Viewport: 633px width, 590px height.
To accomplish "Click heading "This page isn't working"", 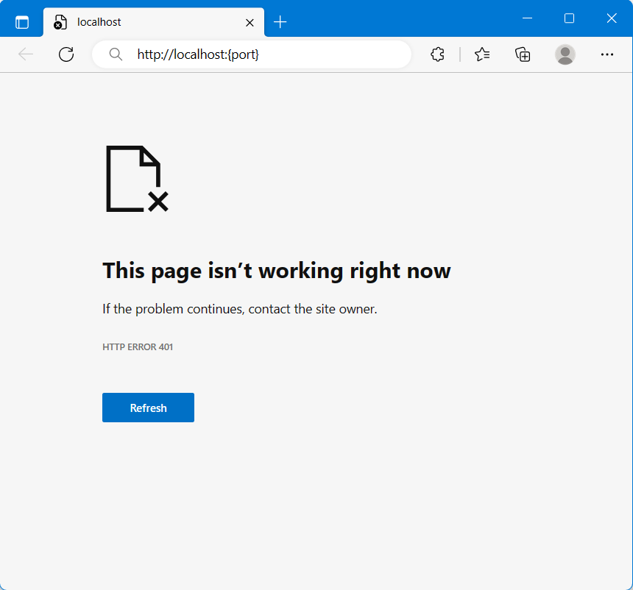I will pos(276,271).
